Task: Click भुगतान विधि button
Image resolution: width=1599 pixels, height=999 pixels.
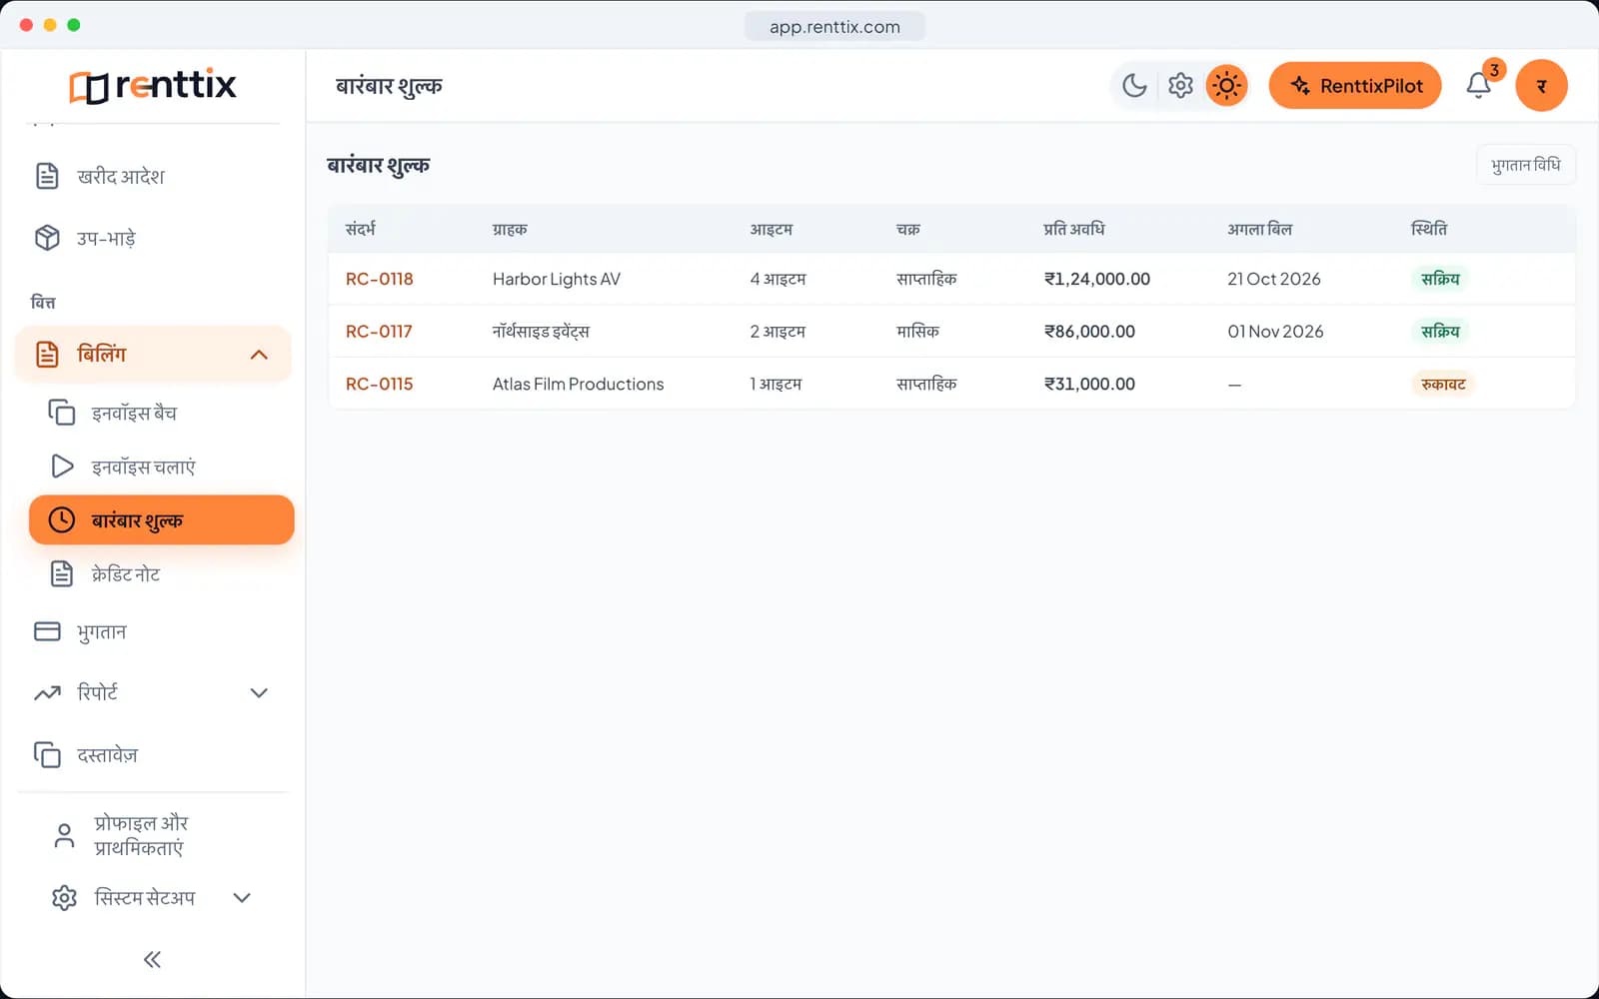Action: pos(1526,165)
